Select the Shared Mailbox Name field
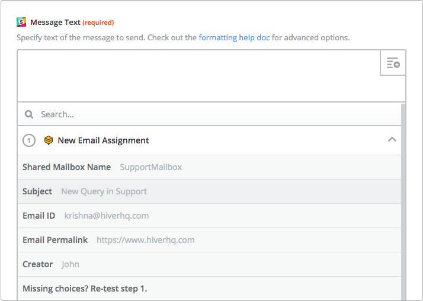The height and width of the screenshot is (301, 423). [209, 167]
